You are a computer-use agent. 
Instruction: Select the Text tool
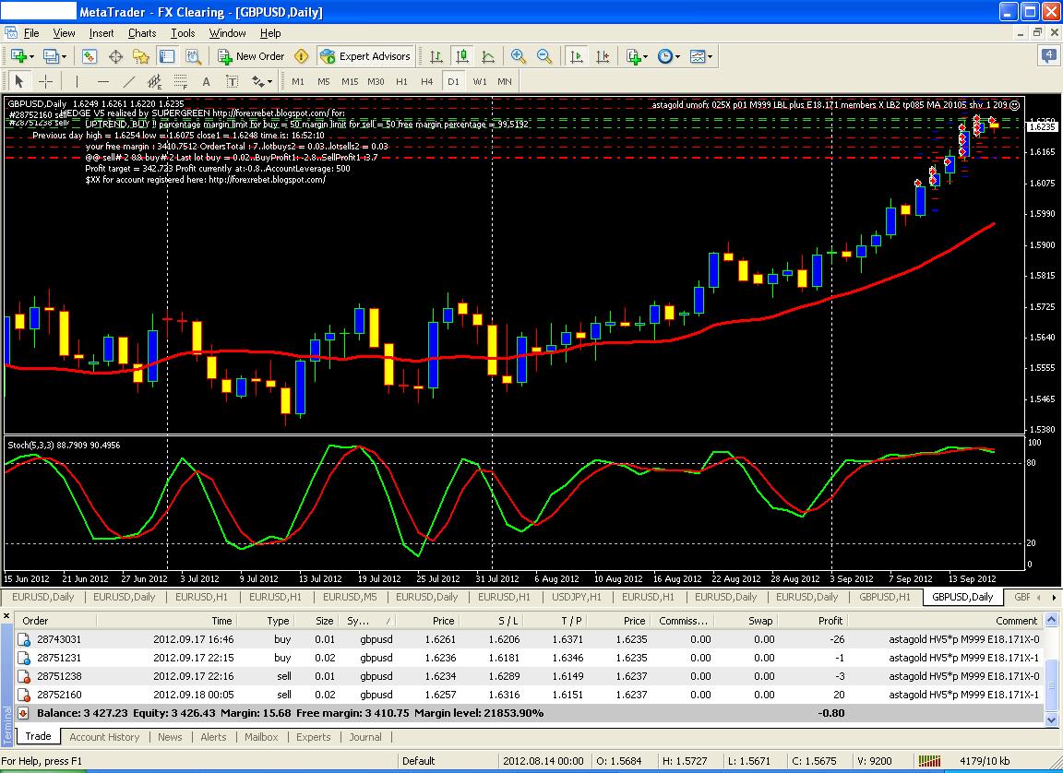(206, 81)
